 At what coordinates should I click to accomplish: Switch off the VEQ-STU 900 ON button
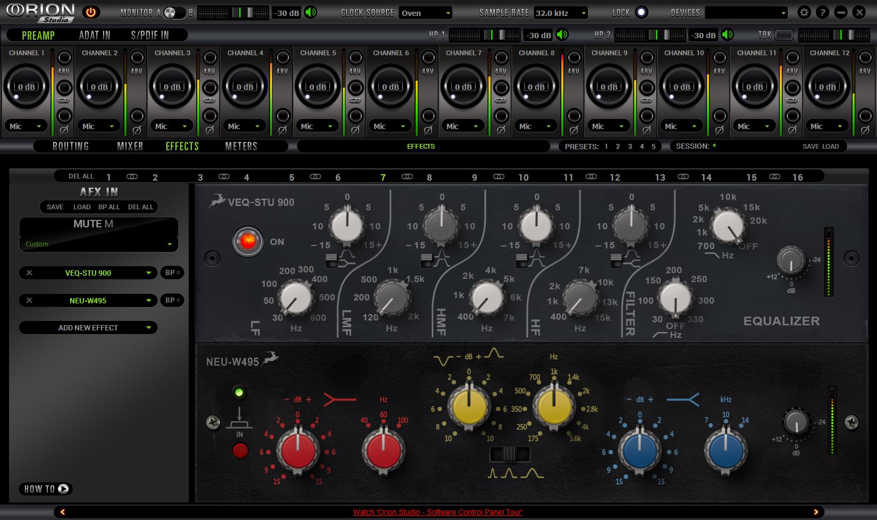pos(248,241)
